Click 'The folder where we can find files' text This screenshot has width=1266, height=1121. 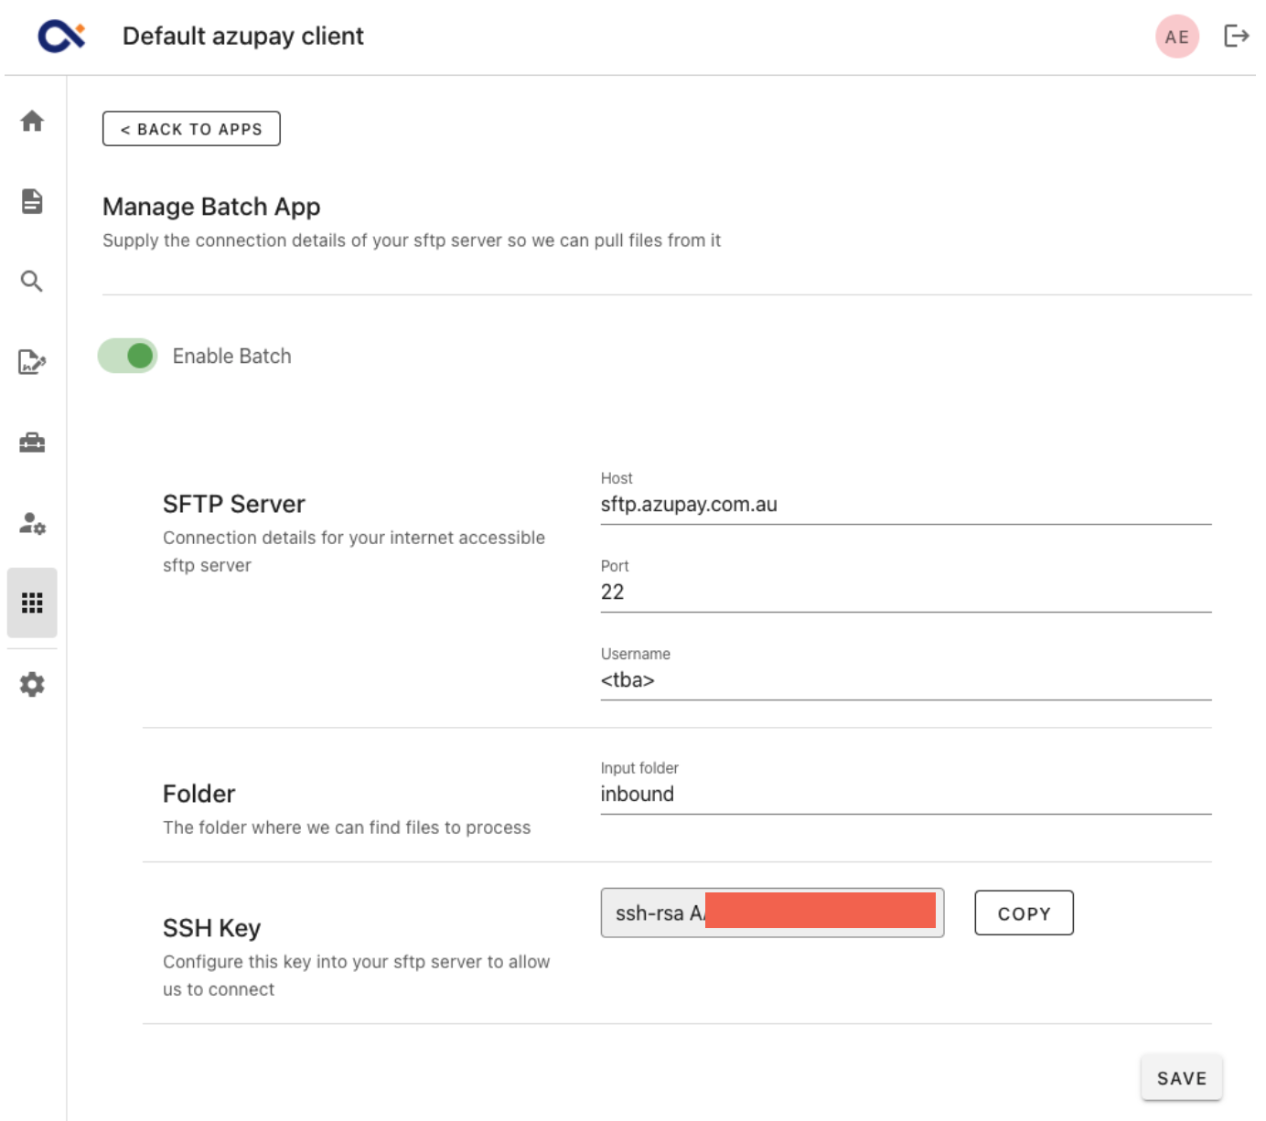point(347,827)
